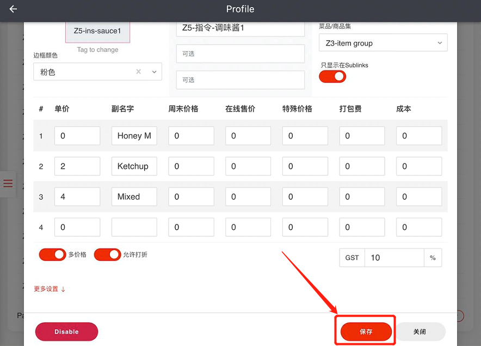Edit row 1 在线售价 field
This screenshot has width=481, height=346.
(248, 136)
